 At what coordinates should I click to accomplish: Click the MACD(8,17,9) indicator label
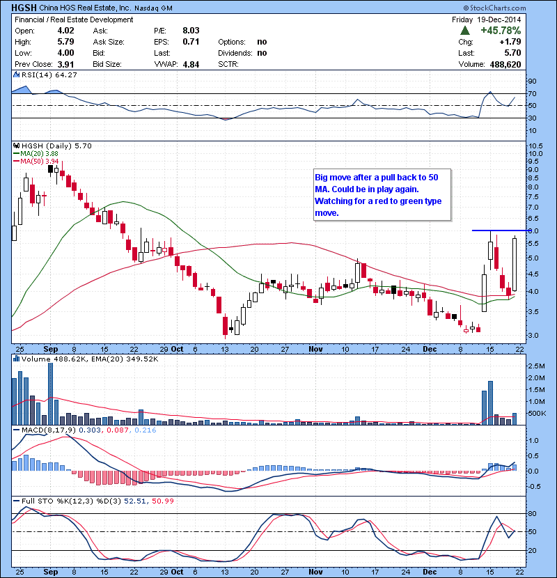pyautogui.click(x=49, y=430)
